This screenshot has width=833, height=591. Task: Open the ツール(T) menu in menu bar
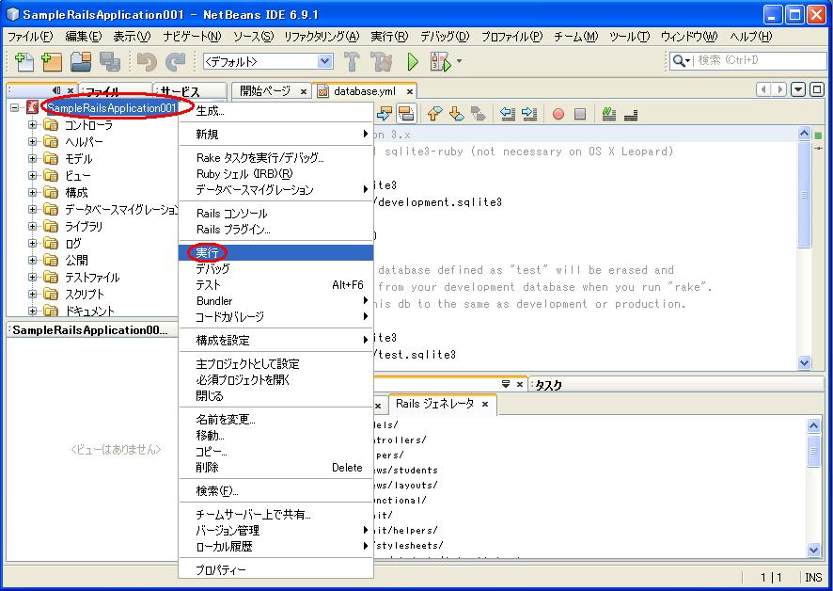[x=629, y=36]
